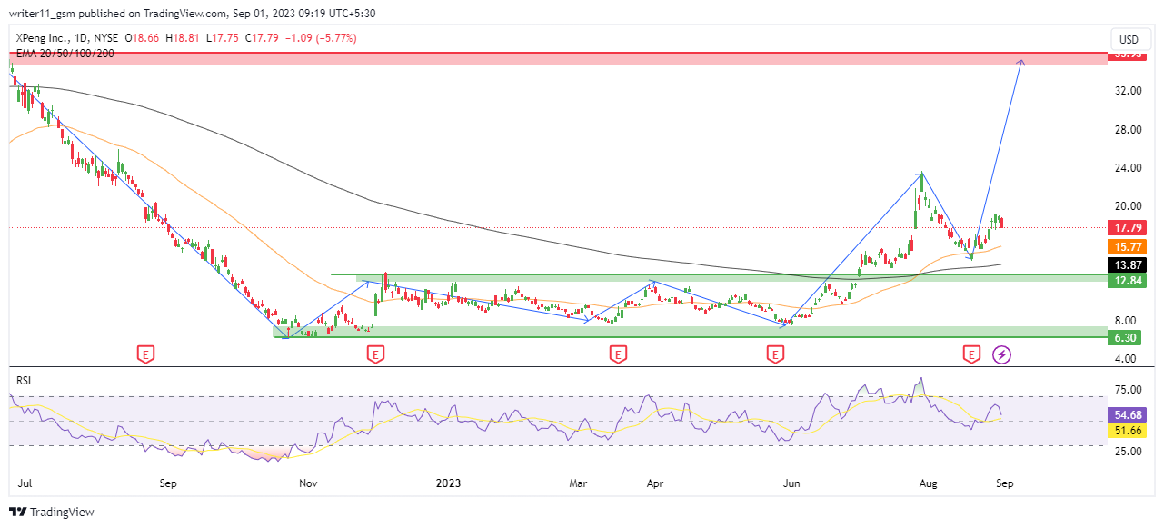This screenshot has height=528, width=1164.
Task: Click the lower green support zone near 6.30
Action: [x=690, y=333]
